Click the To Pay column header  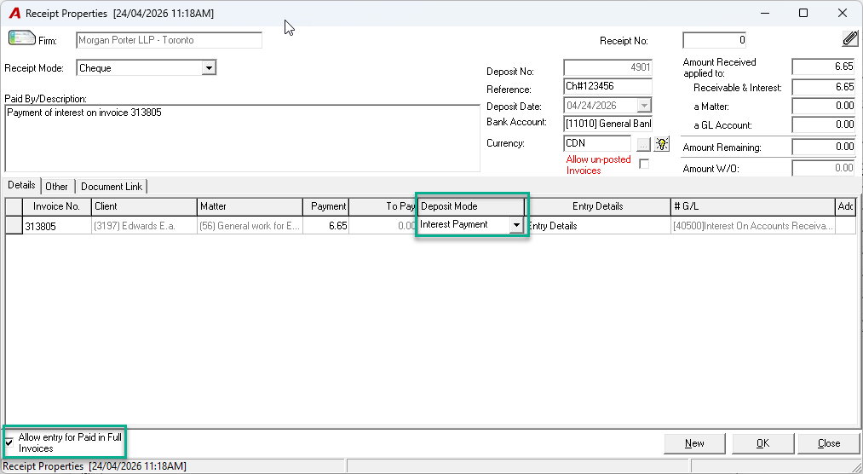tap(383, 206)
